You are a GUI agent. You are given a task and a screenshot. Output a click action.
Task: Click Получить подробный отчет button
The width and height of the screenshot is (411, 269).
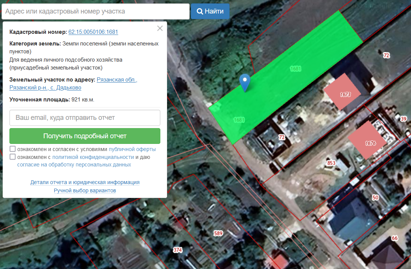85,136
